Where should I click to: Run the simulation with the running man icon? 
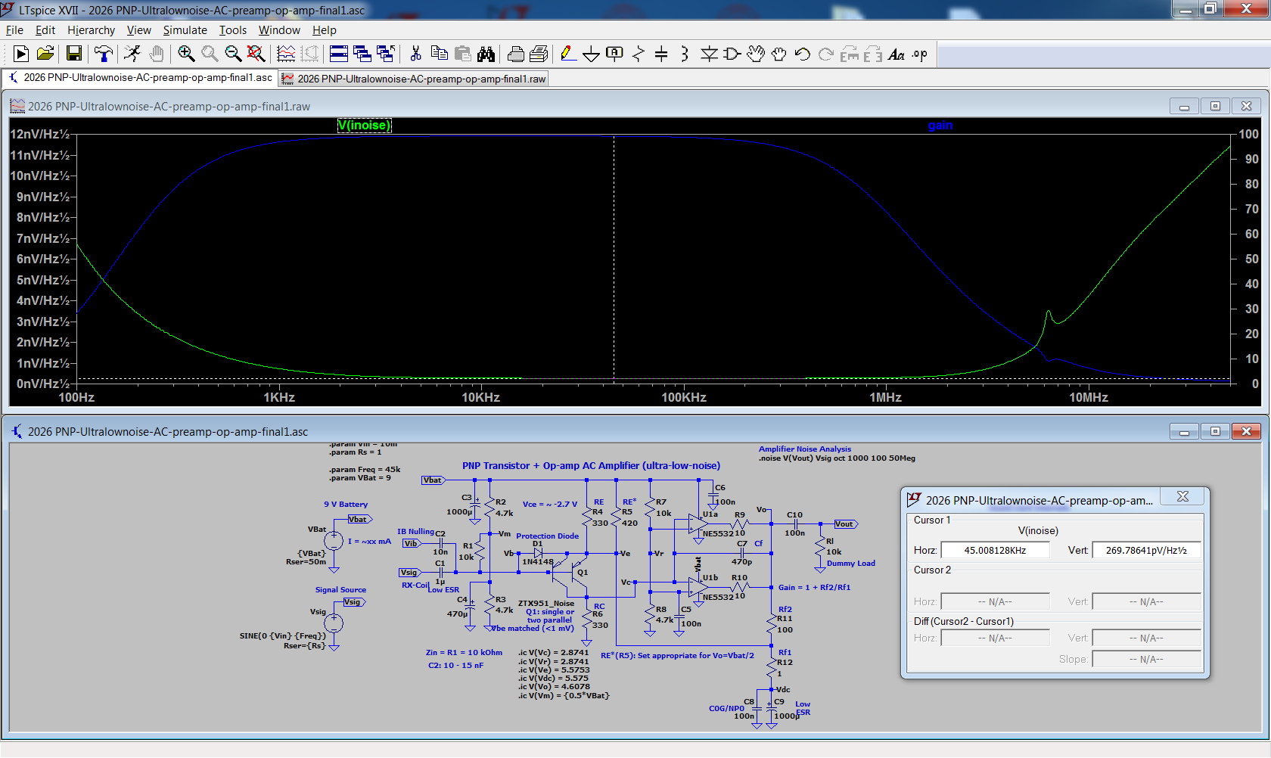tap(132, 54)
